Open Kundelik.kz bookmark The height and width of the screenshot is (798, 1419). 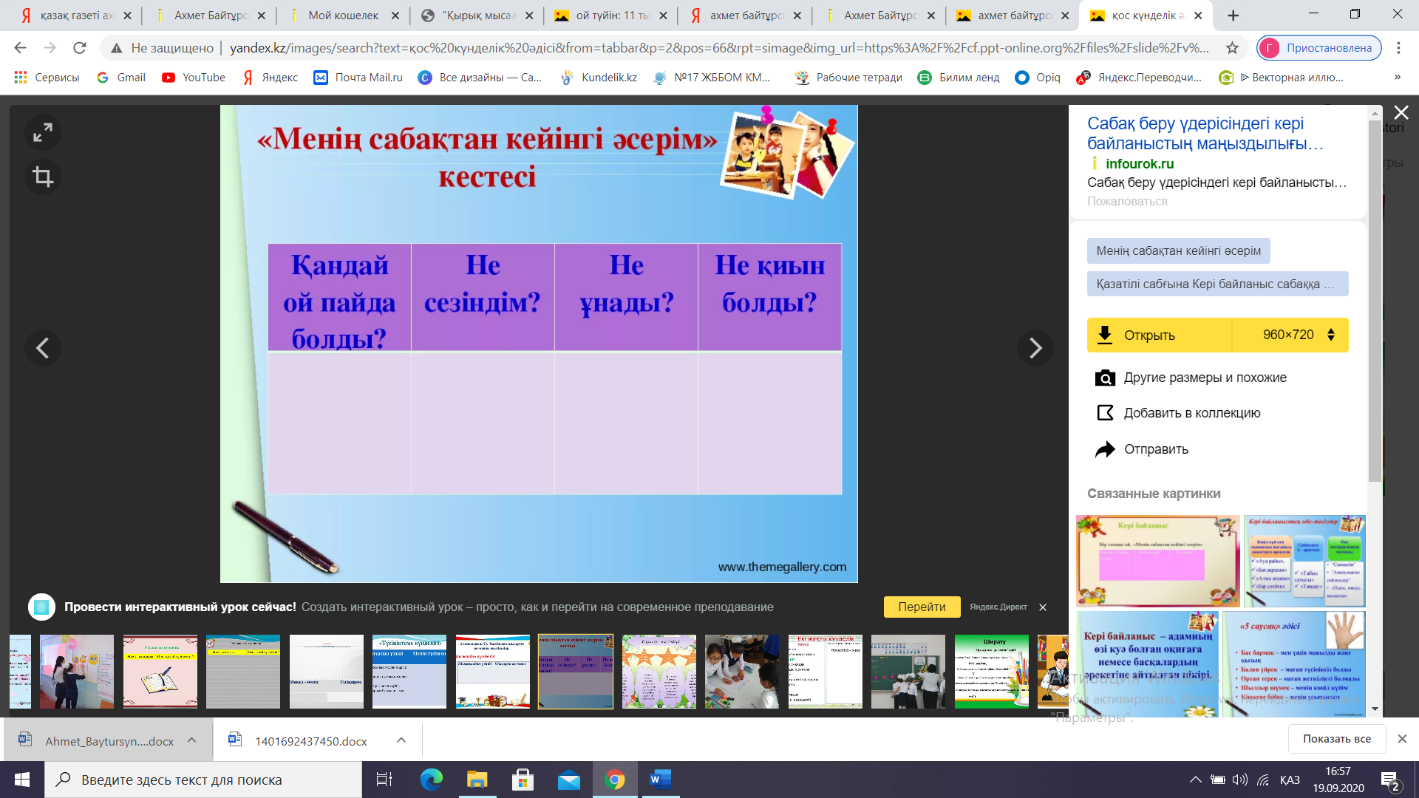pyautogui.click(x=599, y=77)
